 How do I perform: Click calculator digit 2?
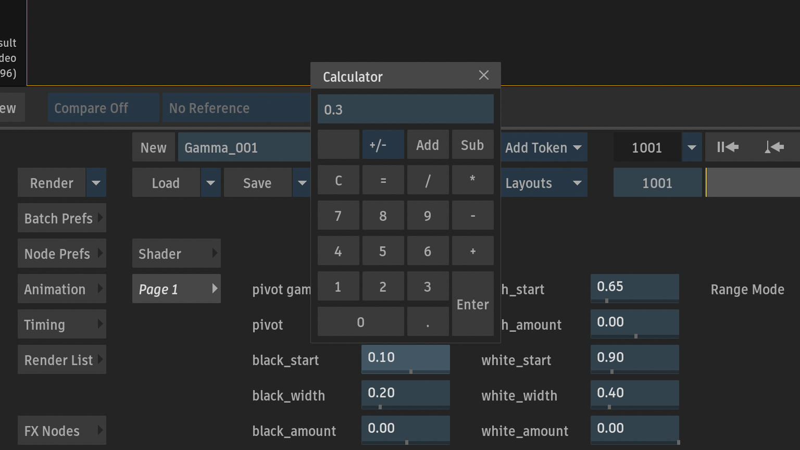pyautogui.click(x=383, y=286)
